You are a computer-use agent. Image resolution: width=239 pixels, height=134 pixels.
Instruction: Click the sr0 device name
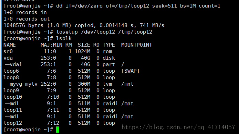coord(8,51)
